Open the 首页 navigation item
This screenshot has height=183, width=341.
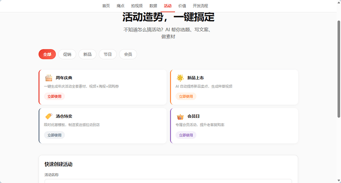(106, 6)
